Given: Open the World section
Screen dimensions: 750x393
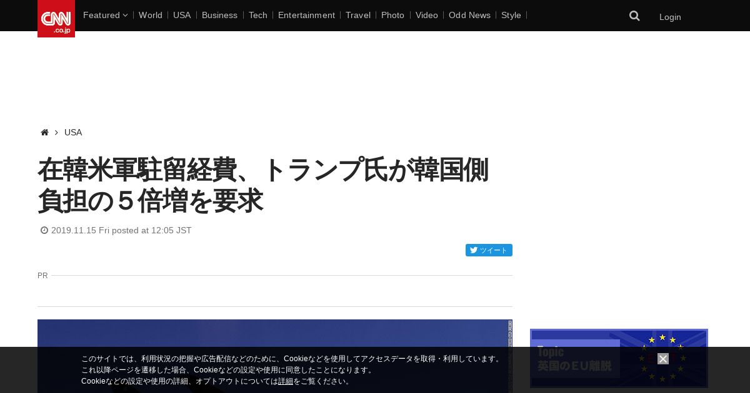Looking at the screenshot, I should pyautogui.click(x=151, y=15).
